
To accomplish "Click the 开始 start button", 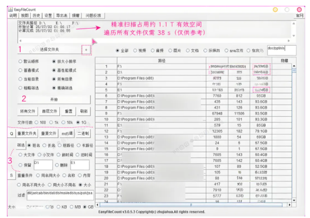I will [54, 100].
